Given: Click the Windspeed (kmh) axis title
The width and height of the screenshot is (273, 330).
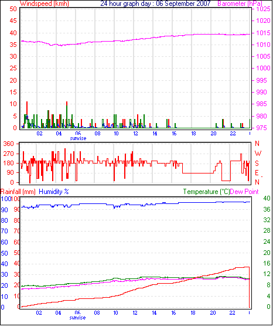Looking at the screenshot, I should (x=45, y=4).
